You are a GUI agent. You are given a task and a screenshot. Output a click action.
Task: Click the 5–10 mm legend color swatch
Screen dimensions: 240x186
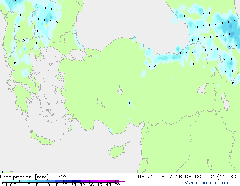coord(41,181)
